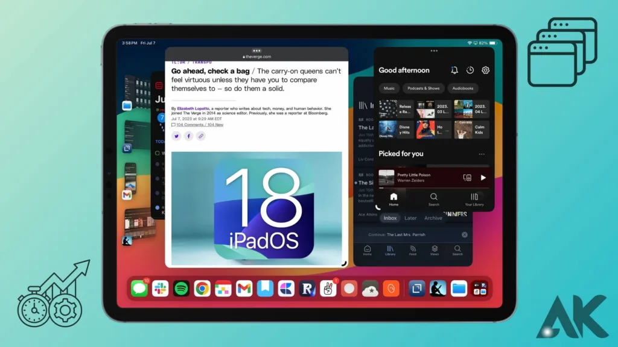Open the cloud-star Reeder icon in dock

tap(370, 289)
